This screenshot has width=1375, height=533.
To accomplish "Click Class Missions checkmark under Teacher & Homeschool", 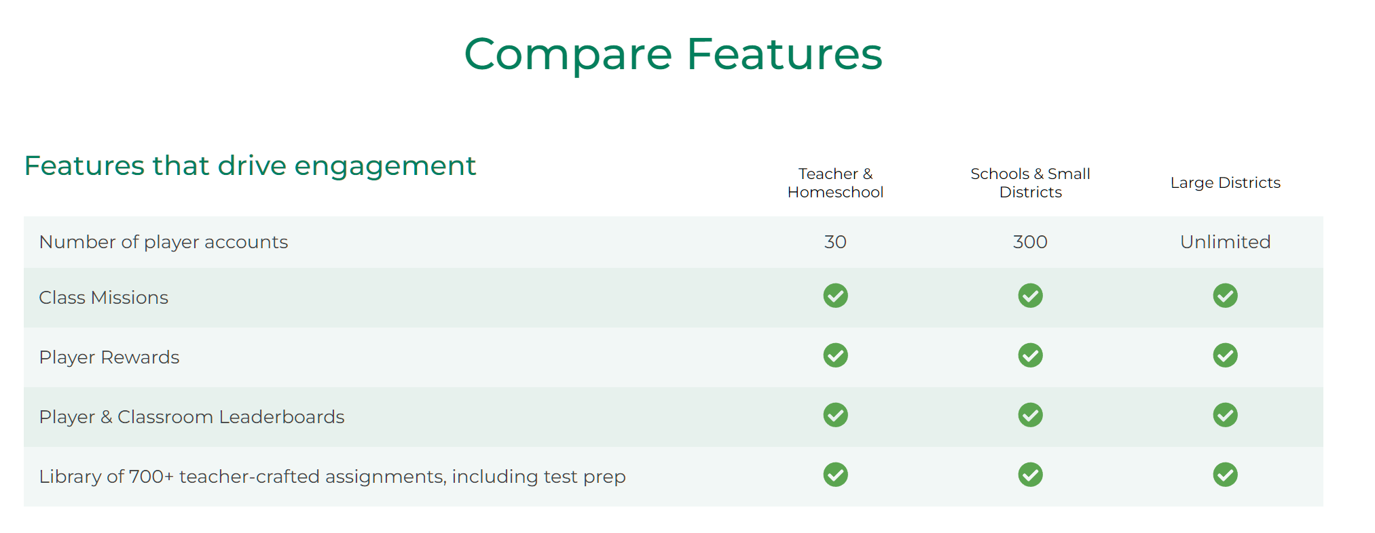I will (835, 296).
